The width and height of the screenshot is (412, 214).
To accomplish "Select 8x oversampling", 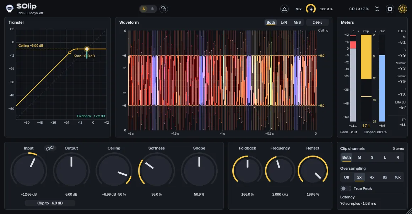I will (x=385, y=177).
